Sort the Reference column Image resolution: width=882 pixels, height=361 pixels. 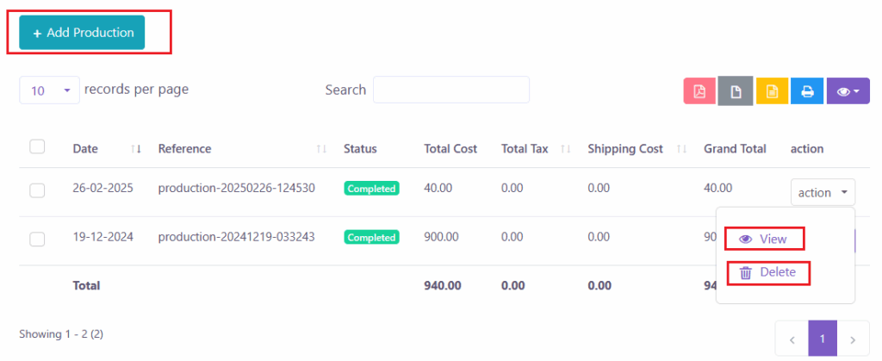pyautogui.click(x=321, y=149)
